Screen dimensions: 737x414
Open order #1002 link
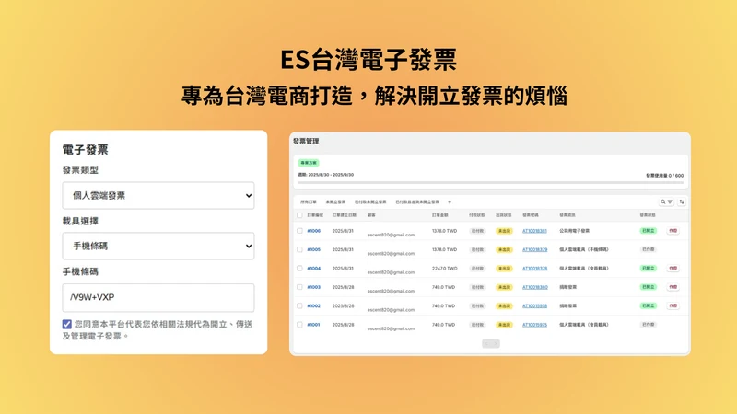[313, 306]
